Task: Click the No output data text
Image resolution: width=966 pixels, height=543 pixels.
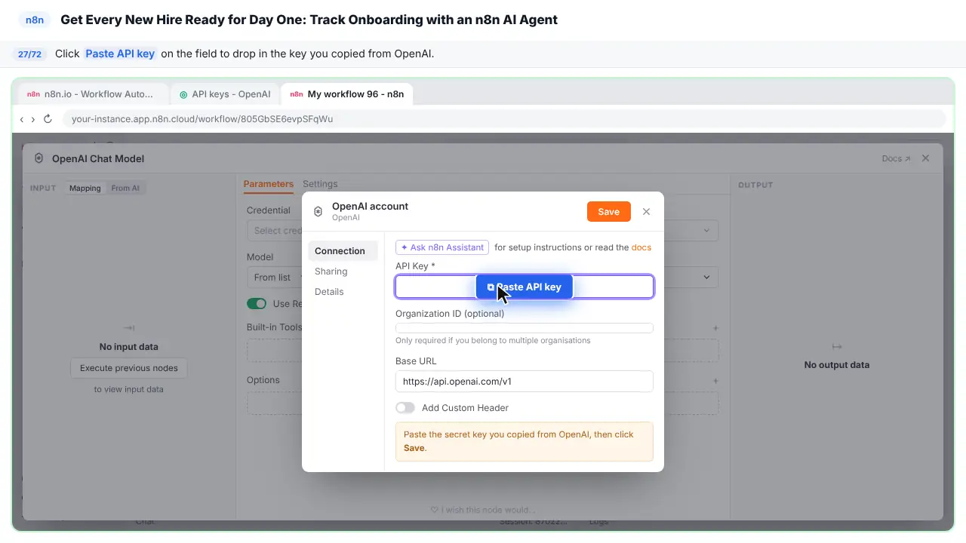Action: pos(837,365)
